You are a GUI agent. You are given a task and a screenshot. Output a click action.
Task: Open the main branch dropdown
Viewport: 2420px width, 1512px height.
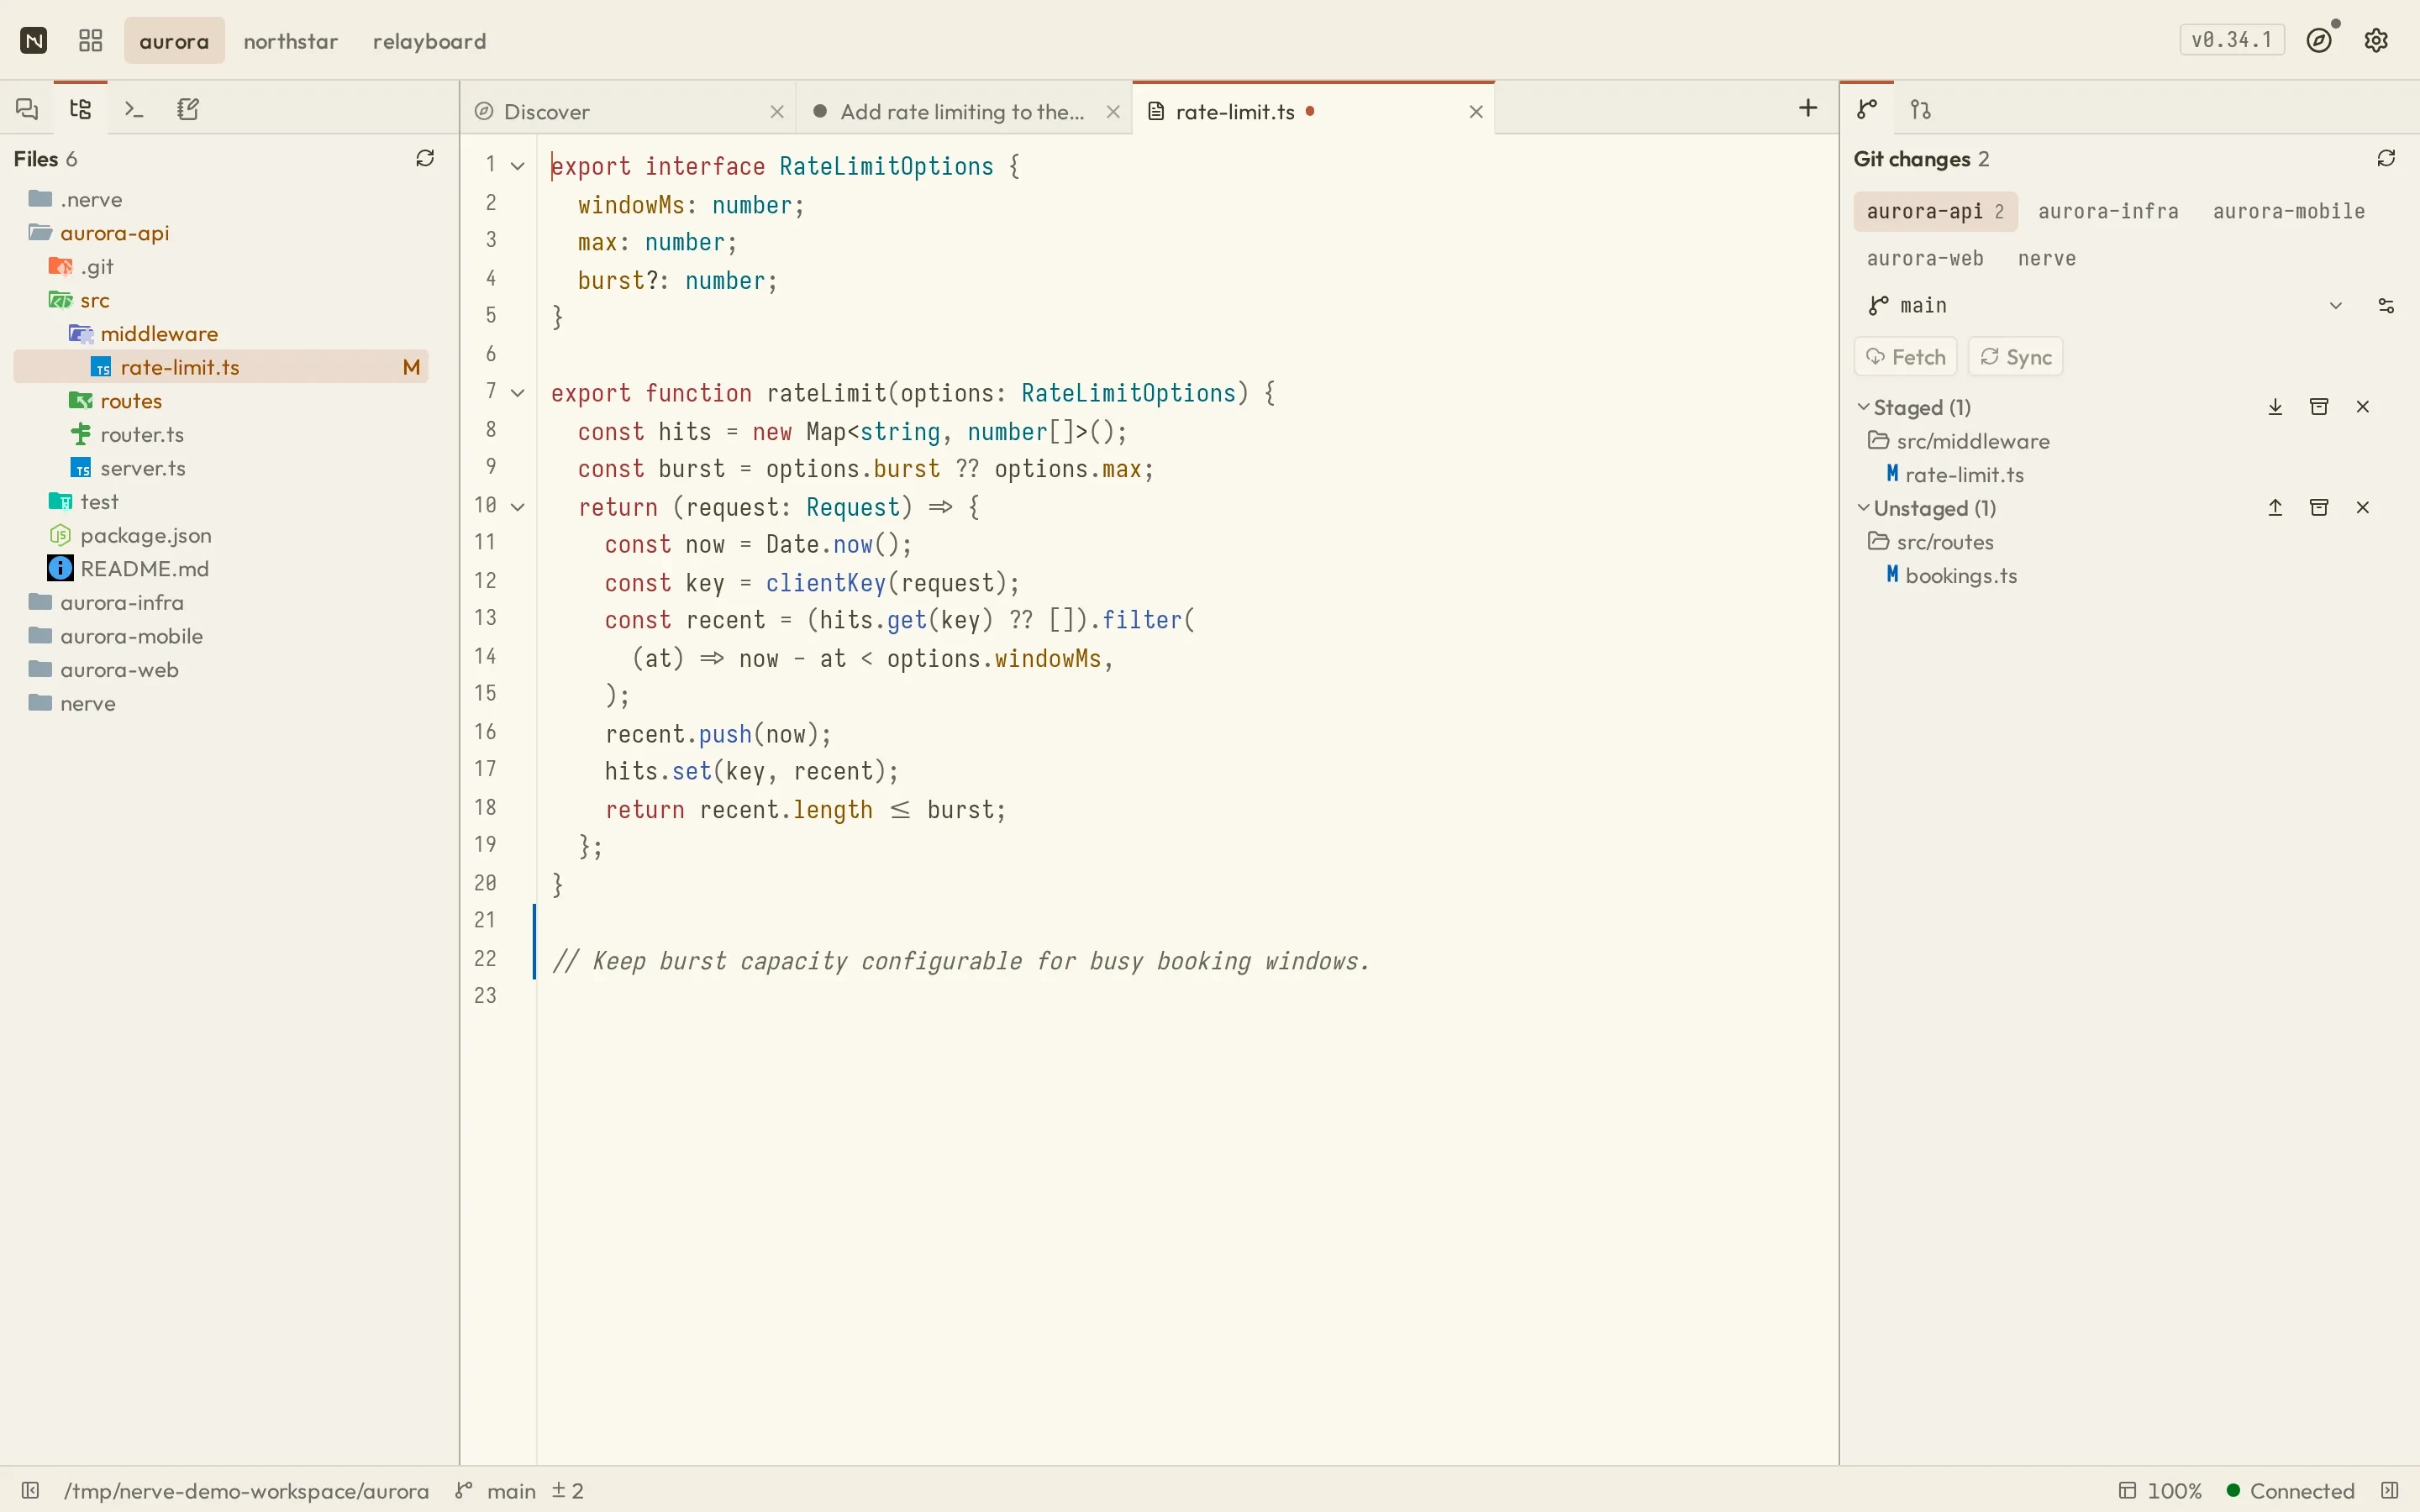pos(2104,306)
